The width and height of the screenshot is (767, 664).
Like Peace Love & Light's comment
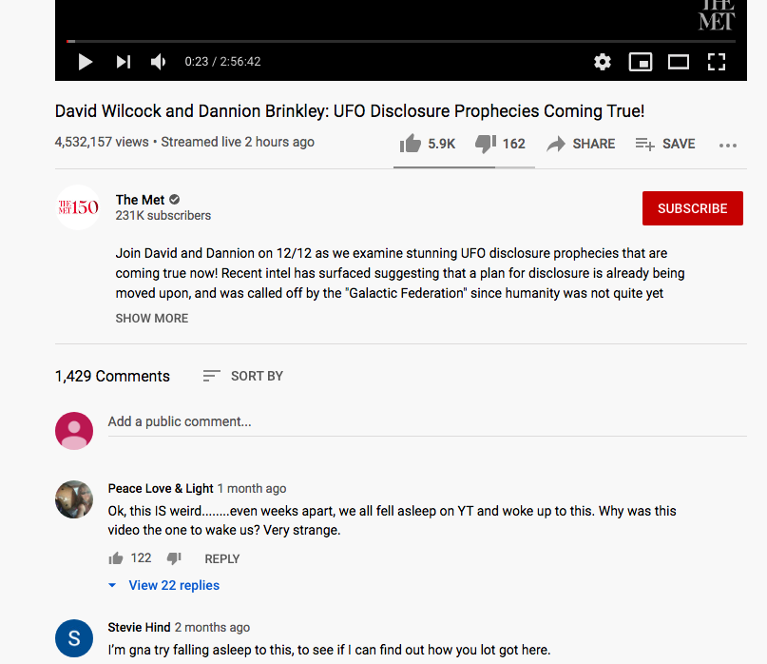pos(116,558)
